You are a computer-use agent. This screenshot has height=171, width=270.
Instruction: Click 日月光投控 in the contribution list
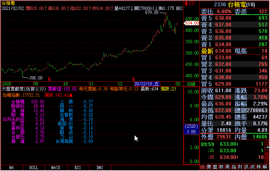14,119
